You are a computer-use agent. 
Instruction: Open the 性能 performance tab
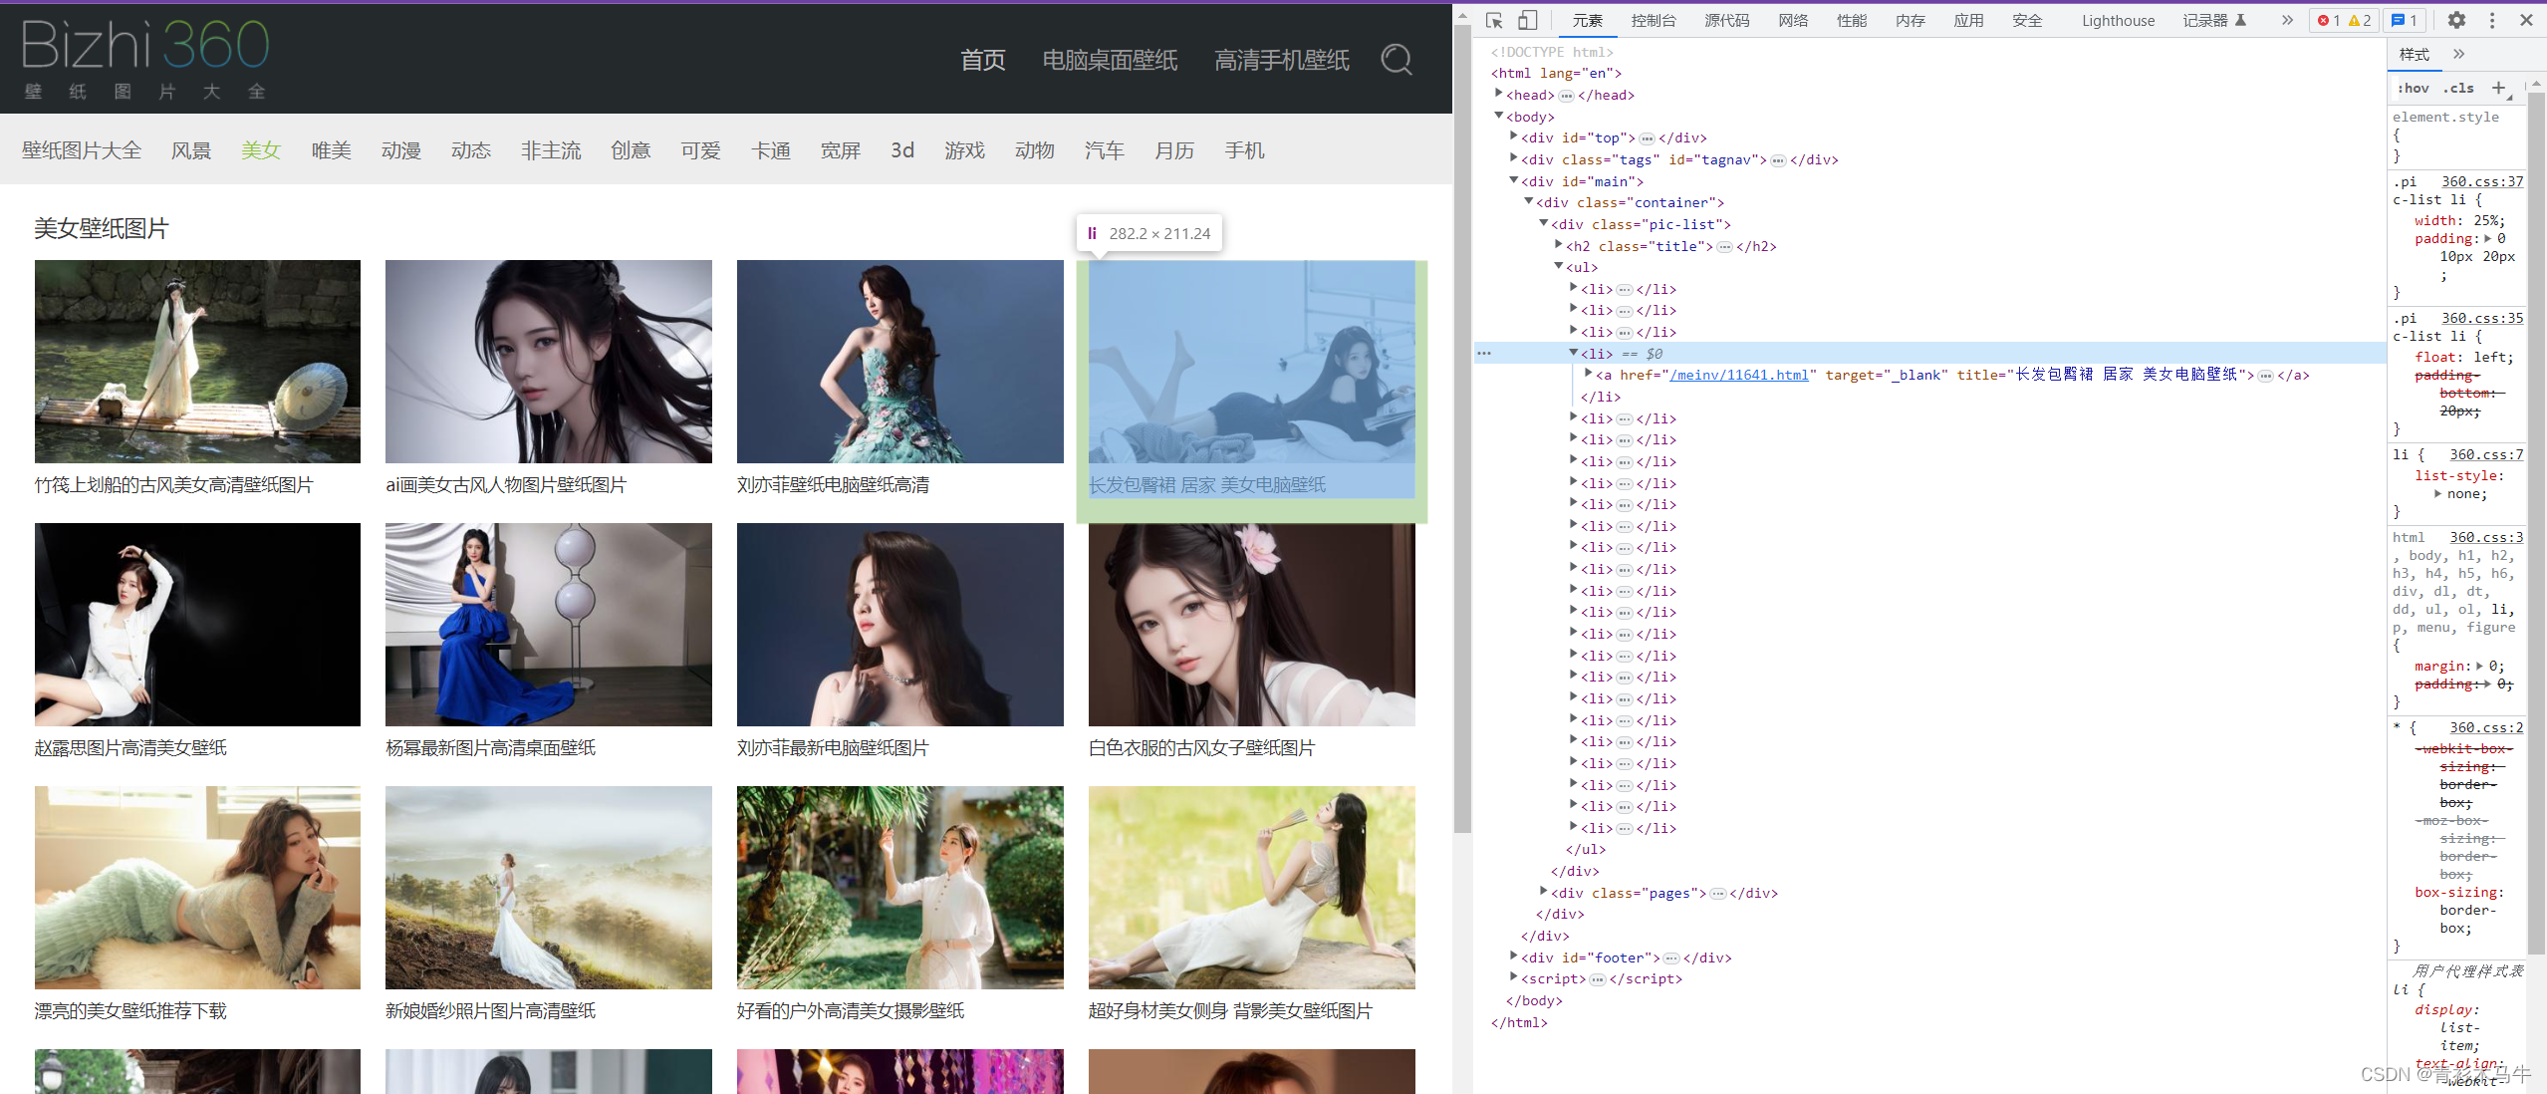tap(1852, 20)
